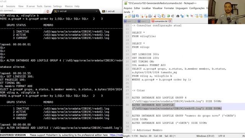The image size is (245, 138).
Task: Click the Synchronize Vertical Scrolling icon
Action: [196, 16]
